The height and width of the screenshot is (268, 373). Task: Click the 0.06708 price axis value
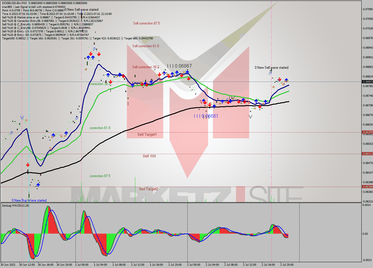[368, 105]
